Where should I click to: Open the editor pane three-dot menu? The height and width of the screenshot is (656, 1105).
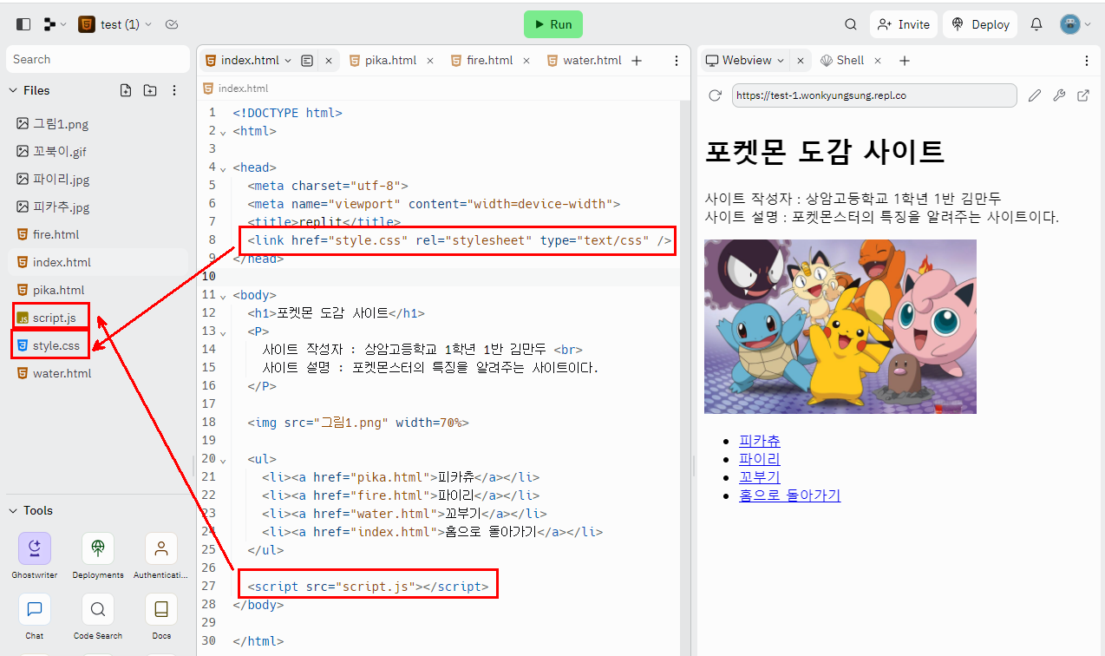pos(677,61)
